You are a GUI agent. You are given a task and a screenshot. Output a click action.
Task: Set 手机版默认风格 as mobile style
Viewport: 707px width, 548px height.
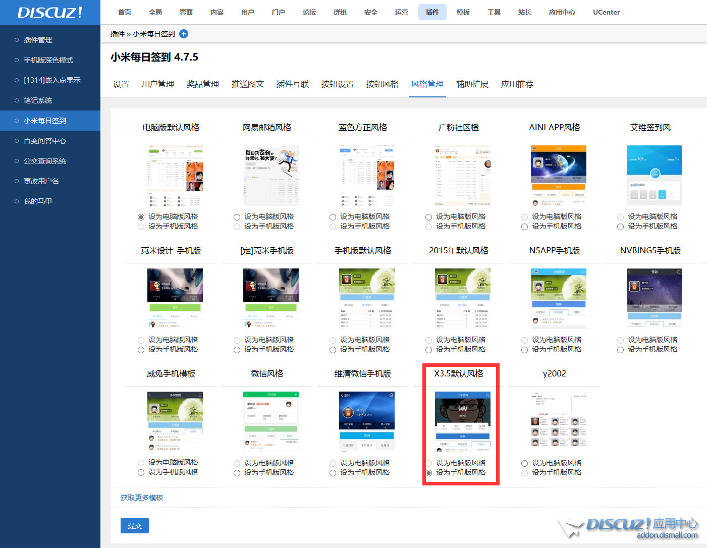coord(333,350)
